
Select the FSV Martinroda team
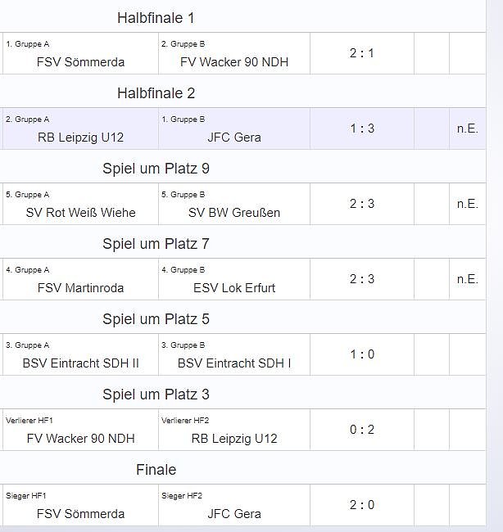(81, 288)
